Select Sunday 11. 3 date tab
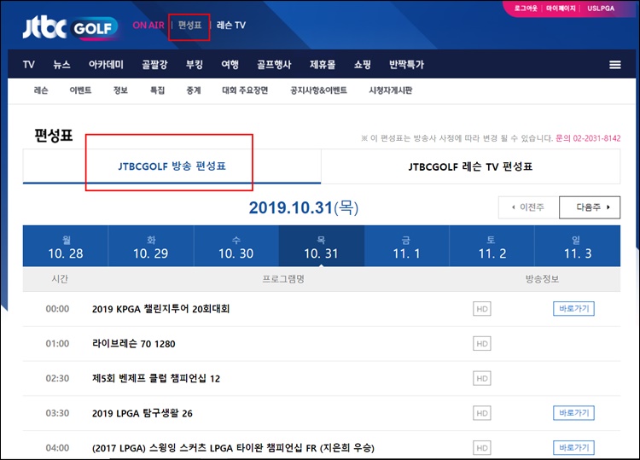The image size is (640, 460). pos(578,246)
